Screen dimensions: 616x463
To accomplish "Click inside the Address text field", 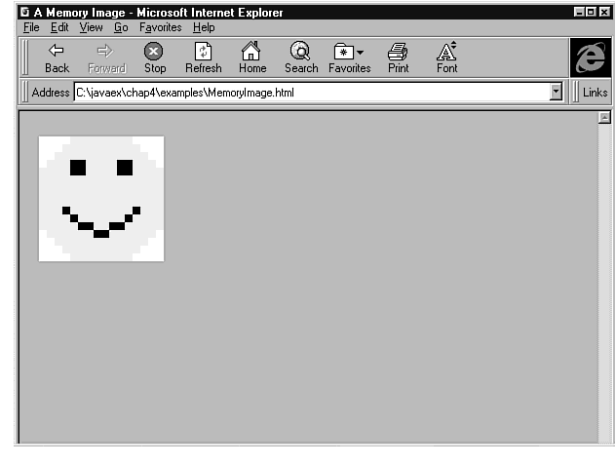I will (312, 93).
